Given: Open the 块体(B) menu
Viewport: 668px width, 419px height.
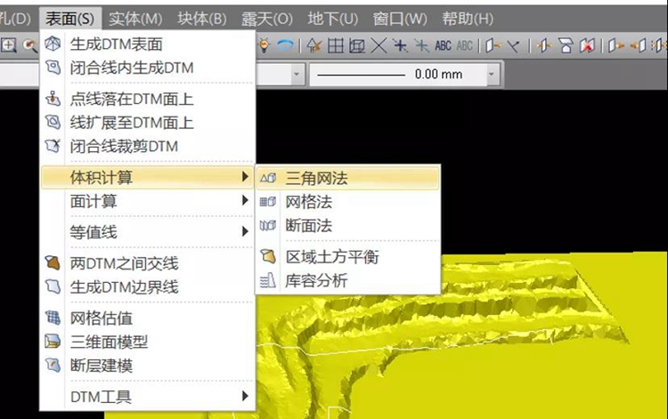Looking at the screenshot, I should pyautogui.click(x=202, y=19).
